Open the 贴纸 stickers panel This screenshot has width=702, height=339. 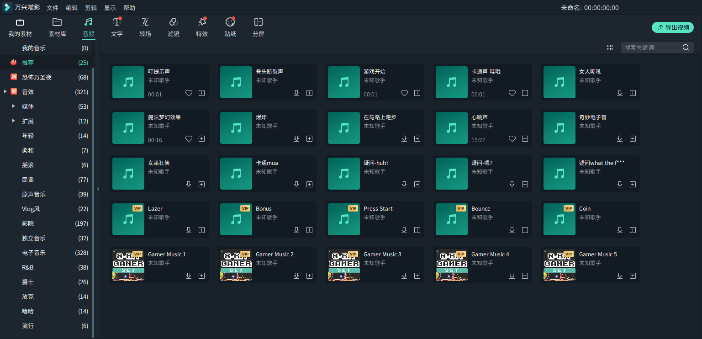point(230,27)
